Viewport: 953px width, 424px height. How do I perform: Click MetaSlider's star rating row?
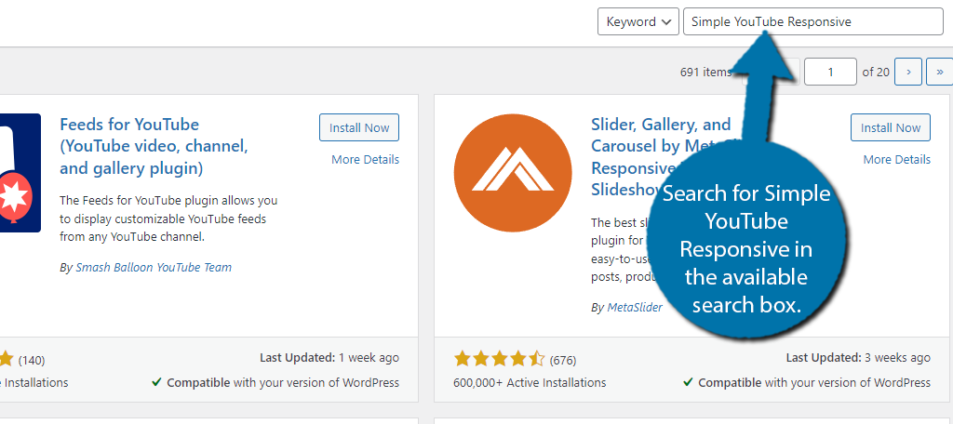pos(500,359)
